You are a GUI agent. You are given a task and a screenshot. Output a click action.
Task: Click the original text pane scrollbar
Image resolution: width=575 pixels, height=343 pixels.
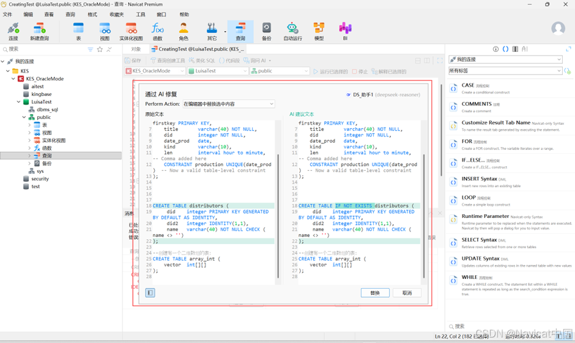click(x=278, y=216)
